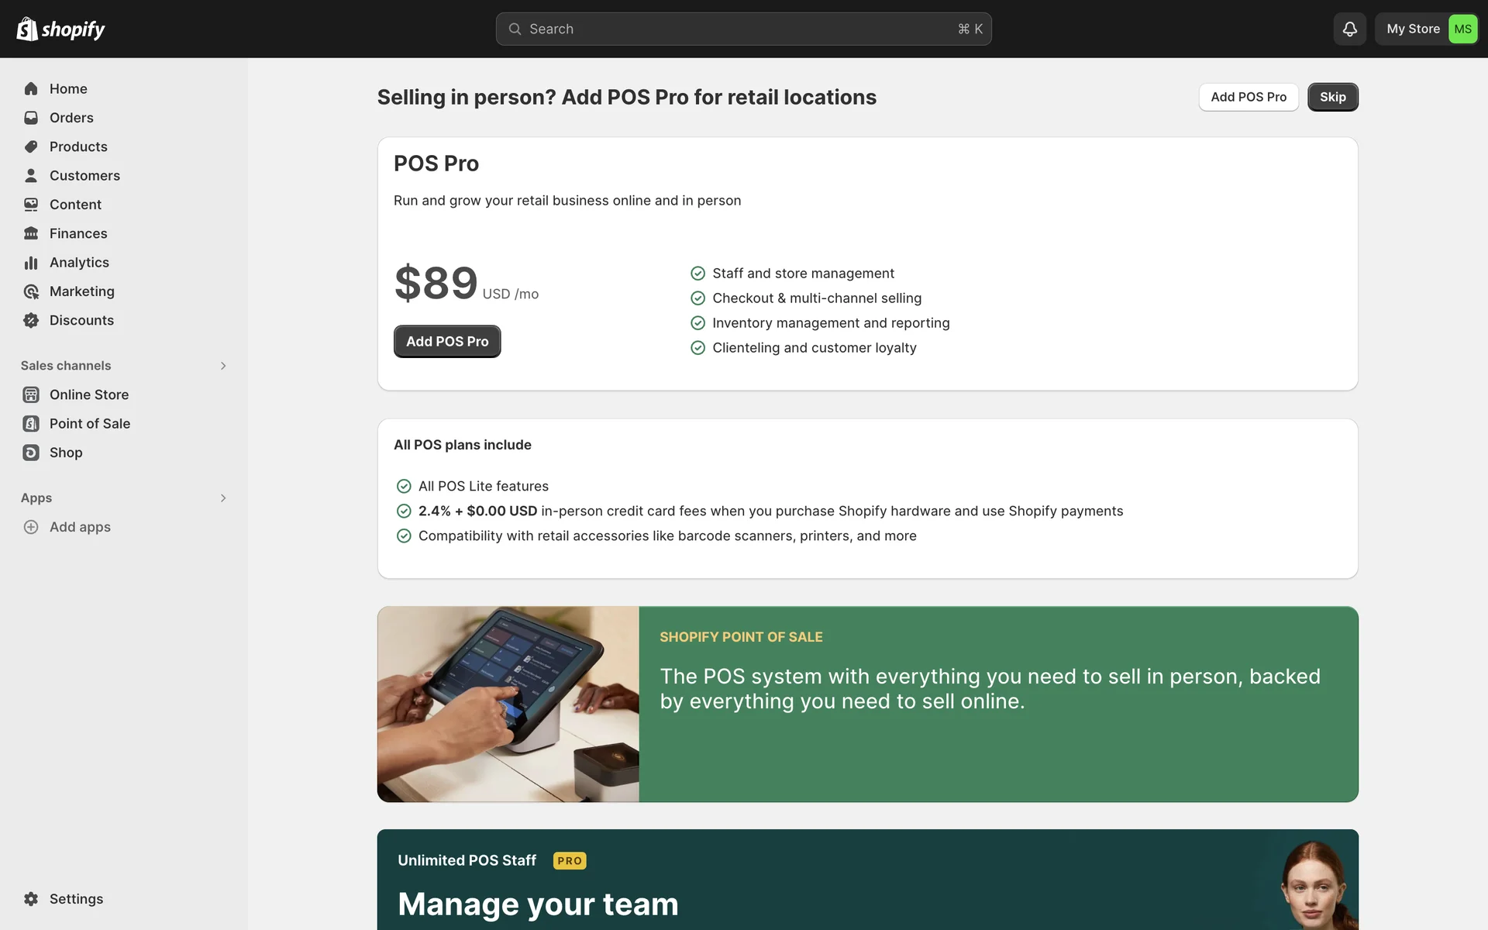This screenshot has width=1488, height=930.
Task: Click the Point of Sale channel icon
Action: pos(31,424)
